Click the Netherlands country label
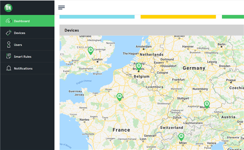The image size is (244, 150). click(152, 55)
